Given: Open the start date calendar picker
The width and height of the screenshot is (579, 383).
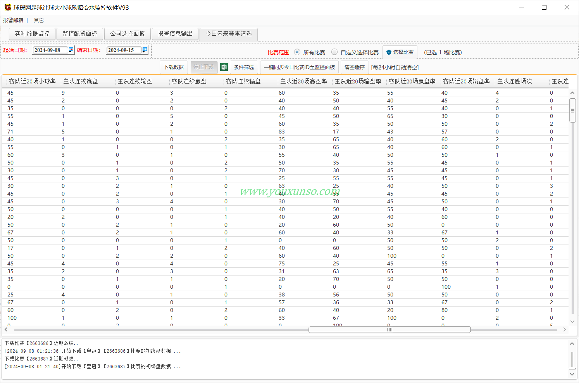Looking at the screenshot, I should (71, 50).
